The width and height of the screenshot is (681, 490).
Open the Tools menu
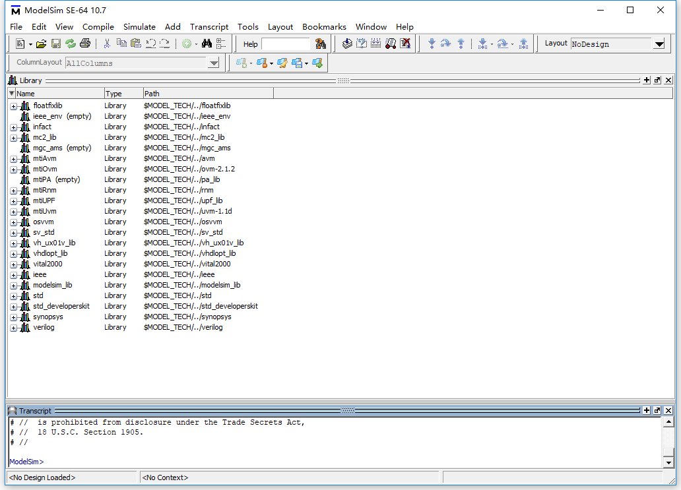248,27
